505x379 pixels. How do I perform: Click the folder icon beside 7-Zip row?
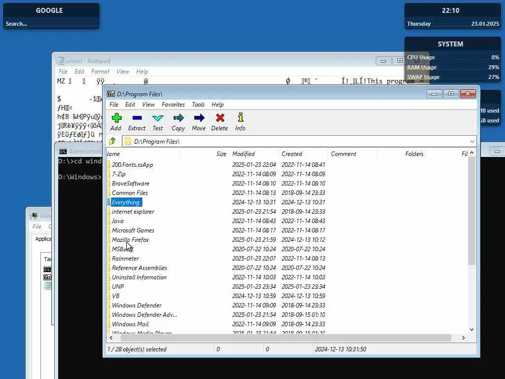point(108,174)
